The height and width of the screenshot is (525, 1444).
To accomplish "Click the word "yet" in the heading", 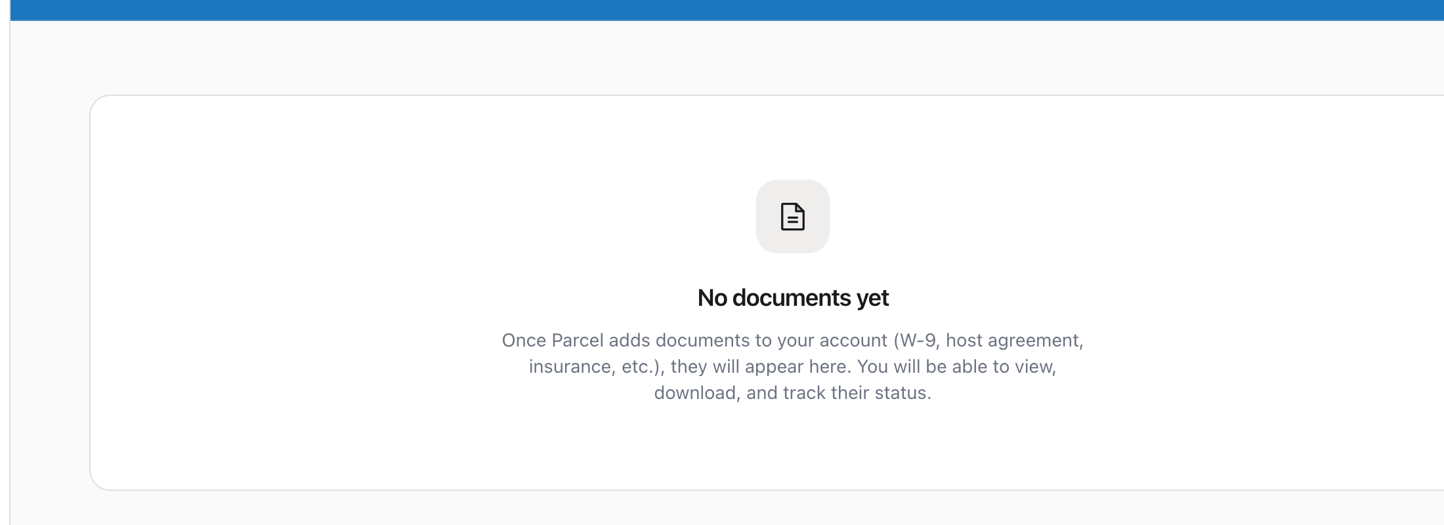I will [872, 298].
